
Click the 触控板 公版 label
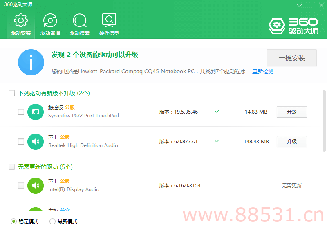tap(61, 107)
